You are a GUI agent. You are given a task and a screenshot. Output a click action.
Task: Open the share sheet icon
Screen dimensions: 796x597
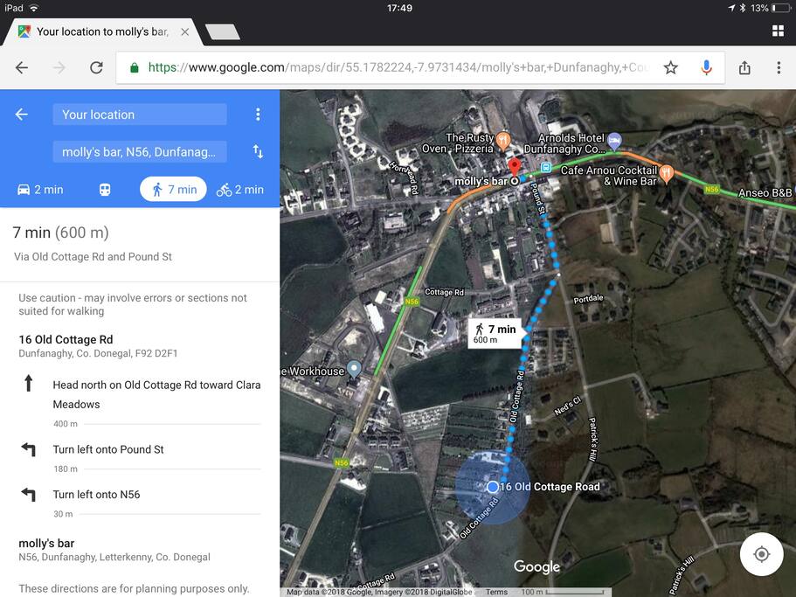pos(744,67)
